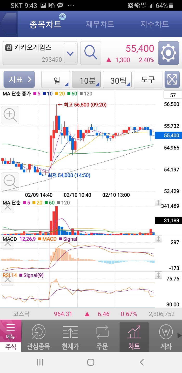Open chart settings gear
Screen dimensions: 182x373
[168, 53]
